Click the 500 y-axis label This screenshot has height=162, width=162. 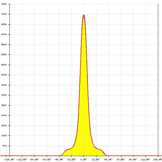(4, 146)
